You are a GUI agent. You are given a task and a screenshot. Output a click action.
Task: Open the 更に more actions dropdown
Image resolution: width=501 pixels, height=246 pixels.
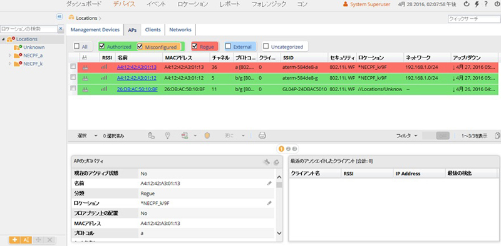click(234, 135)
